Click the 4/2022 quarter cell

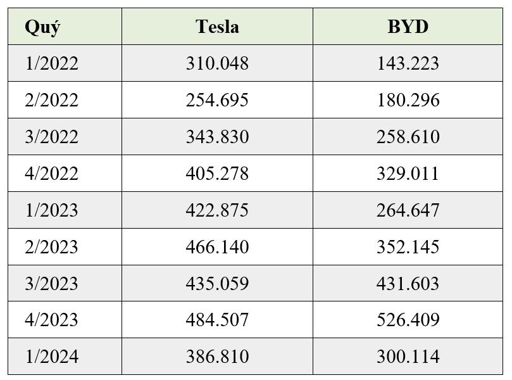[52, 174]
